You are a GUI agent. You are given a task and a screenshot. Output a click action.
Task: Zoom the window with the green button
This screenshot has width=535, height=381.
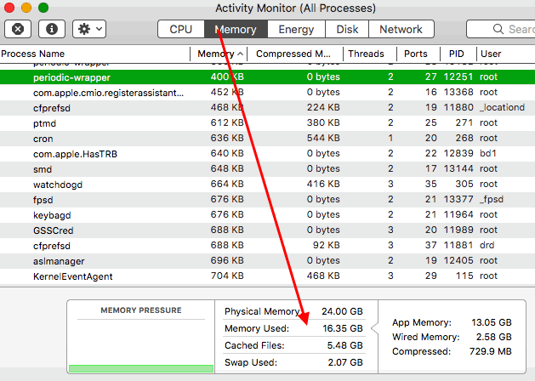click(43, 8)
